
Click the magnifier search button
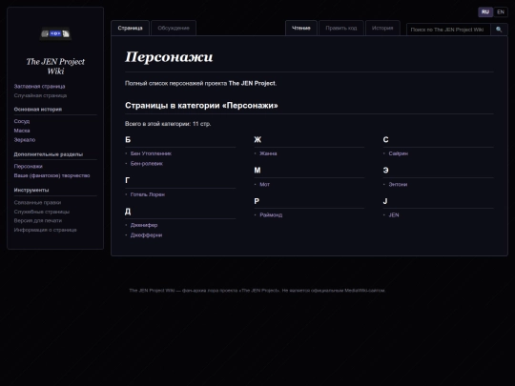tap(499, 30)
